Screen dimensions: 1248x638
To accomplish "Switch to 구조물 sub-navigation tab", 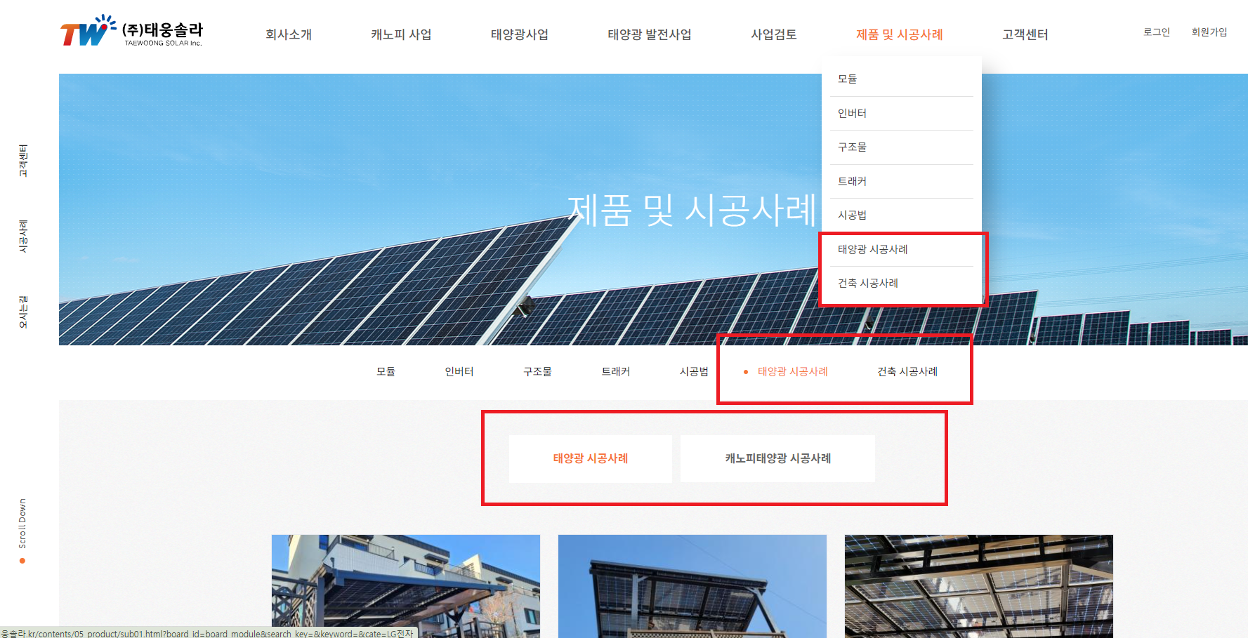I will [x=537, y=371].
